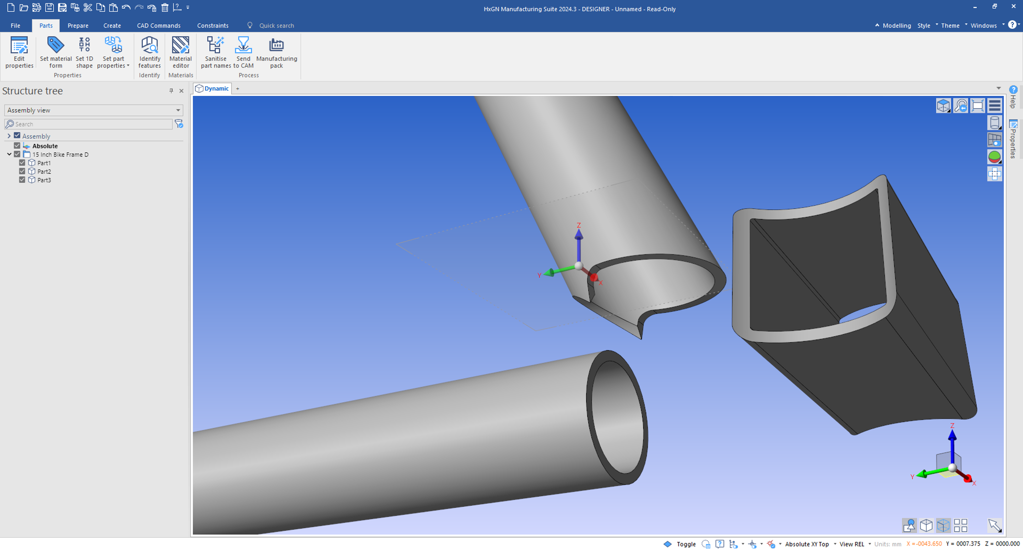The width and height of the screenshot is (1023, 550).
Task: Uncheck the Part2 checkbox
Action: coord(22,171)
